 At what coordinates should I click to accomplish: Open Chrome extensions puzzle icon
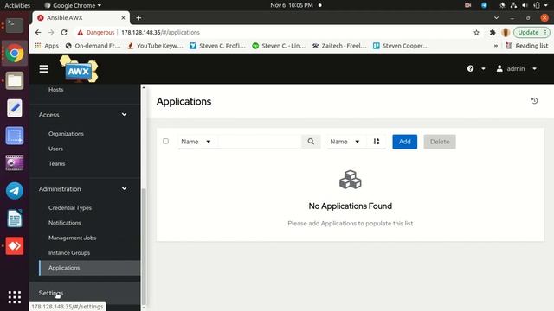(493, 33)
